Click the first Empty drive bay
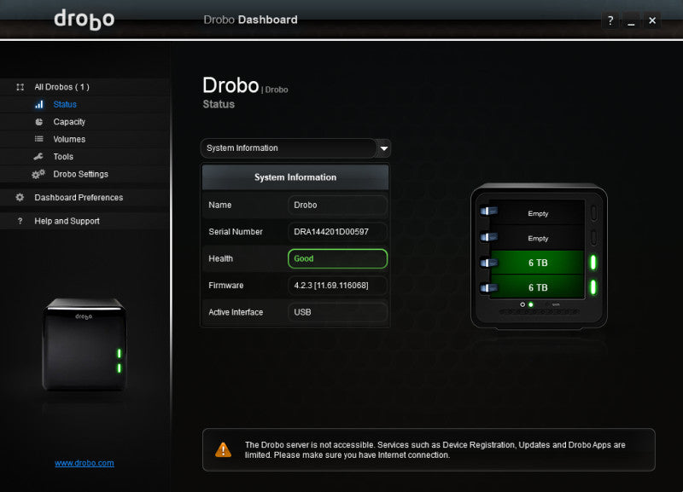Image resolution: width=683 pixels, height=492 pixels. (538, 213)
